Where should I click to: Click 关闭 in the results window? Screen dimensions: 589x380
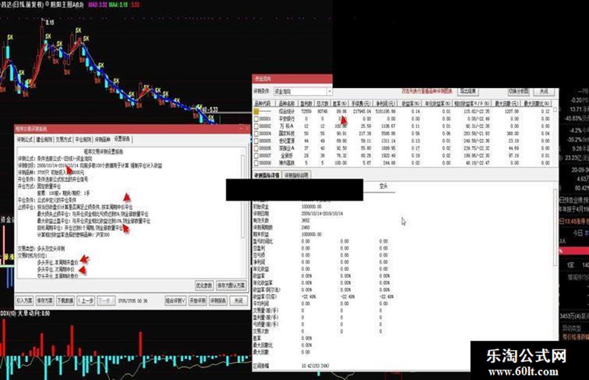point(544,91)
